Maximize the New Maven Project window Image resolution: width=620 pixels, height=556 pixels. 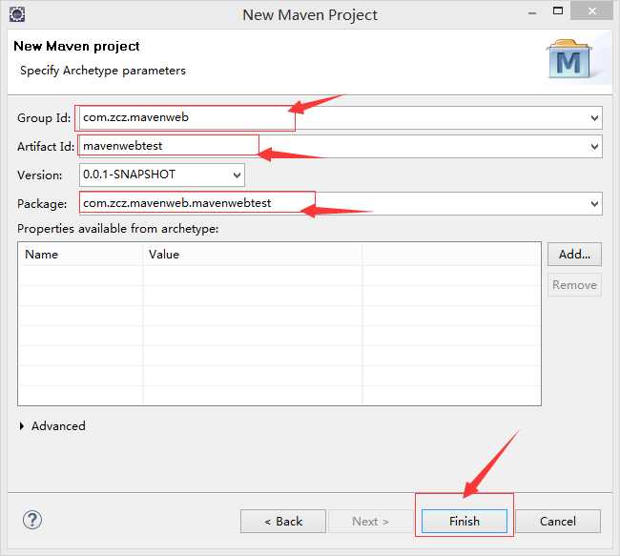tap(558, 11)
